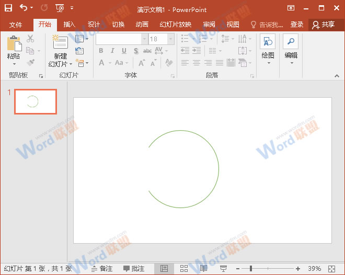Image resolution: width=345 pixels, height=275 pixels.
Task: Click the Editing (编辑) magnifier icon
Action: pos(291,43)
